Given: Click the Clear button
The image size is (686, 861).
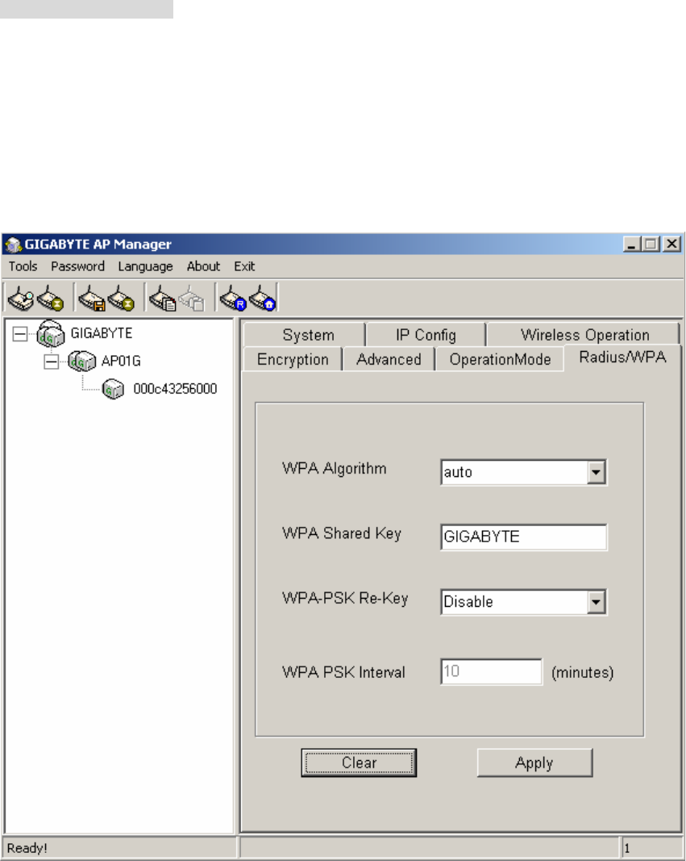Looking at the screenshot, I should click(x=359, y=763).
